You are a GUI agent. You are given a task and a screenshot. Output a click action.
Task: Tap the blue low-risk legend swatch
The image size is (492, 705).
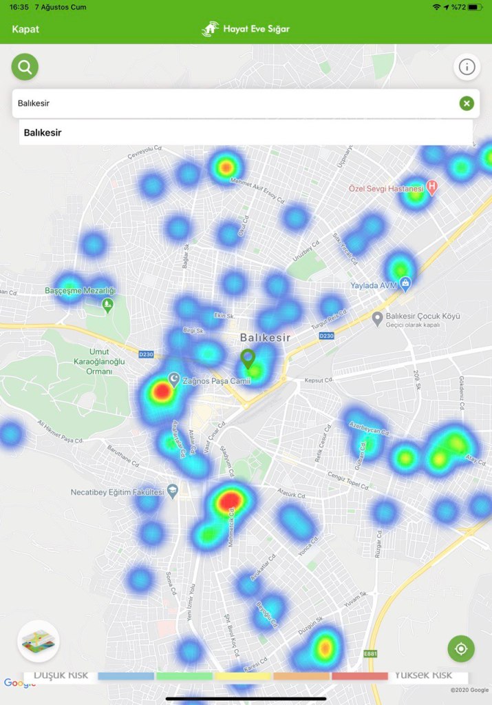pos(125,676)
